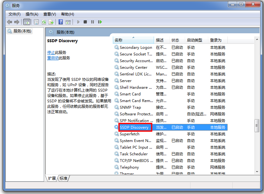The image size is (264, 194).
Task: Select the TCP/IP NetBIOS ... service
Action: click(136, 161)
